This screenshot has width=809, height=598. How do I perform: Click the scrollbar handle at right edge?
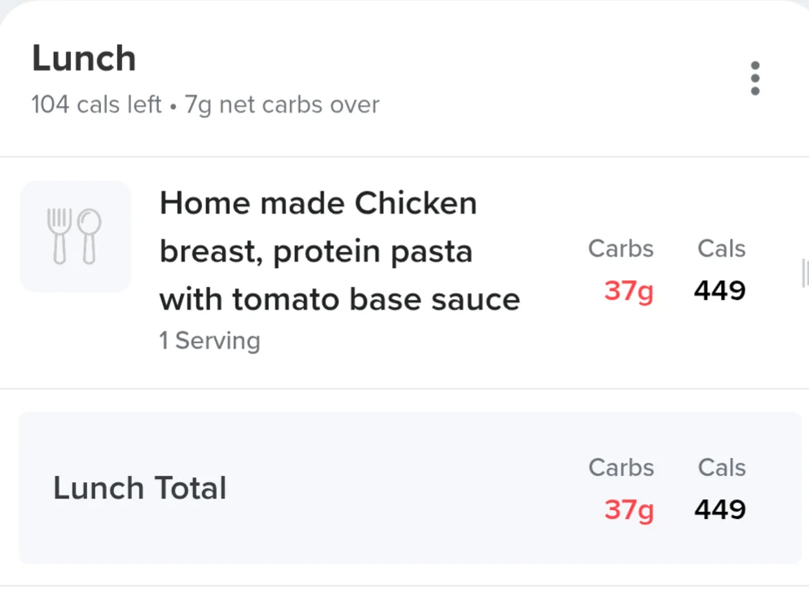pos(805,273)
